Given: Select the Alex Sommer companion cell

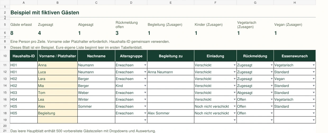Looking at the screenshot, I should pyautogui.click(x=171, y=113).
